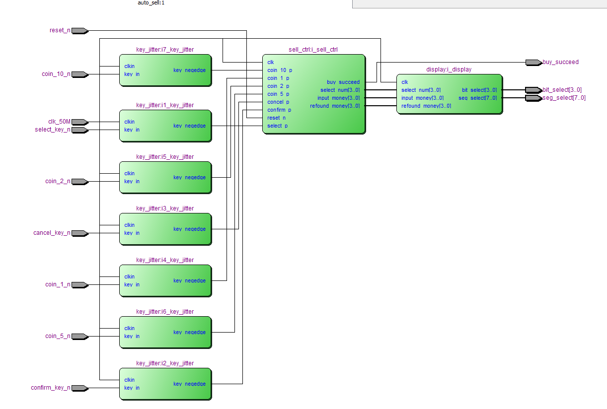Image resolution: width=607 pixels, height=409 pixels.
Task: Select the key_jitter:i6_key_jitter block
Action: pos(165,333)
